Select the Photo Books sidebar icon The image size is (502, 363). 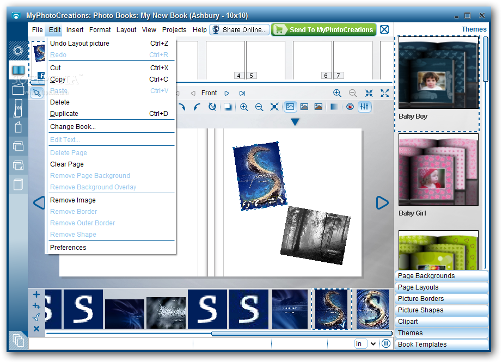(19, 70)
